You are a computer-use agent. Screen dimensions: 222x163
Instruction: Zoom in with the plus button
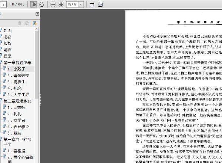click(x=61, y=4)
